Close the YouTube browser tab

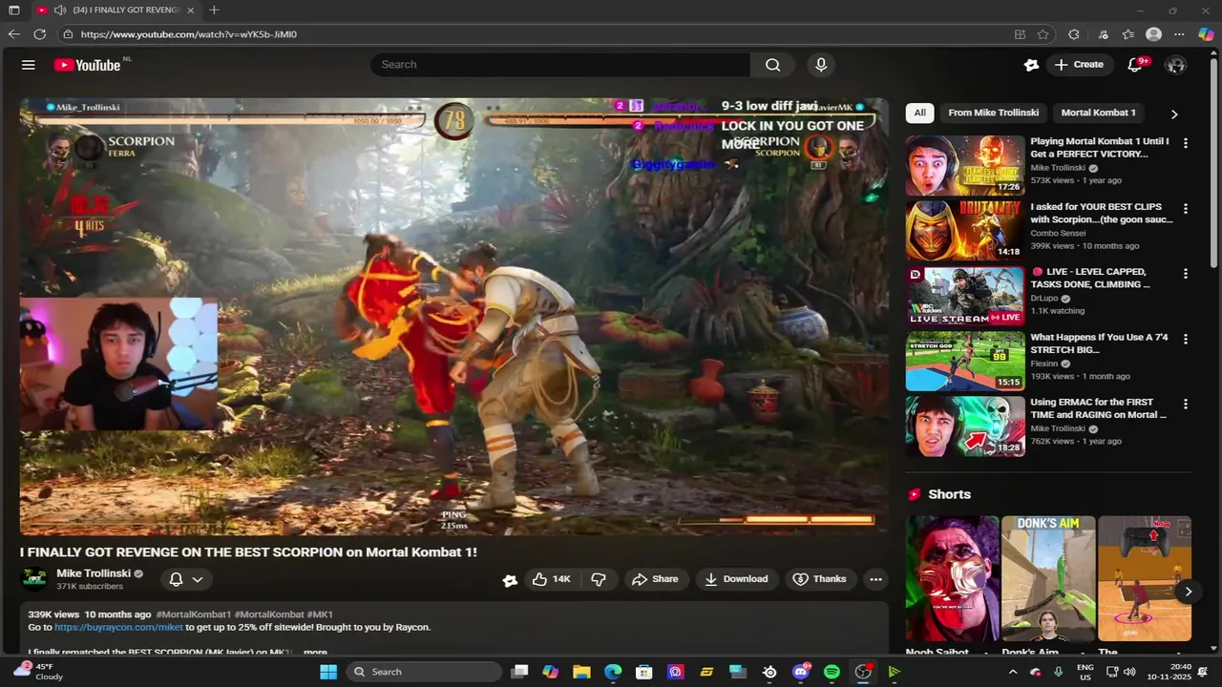190,10
